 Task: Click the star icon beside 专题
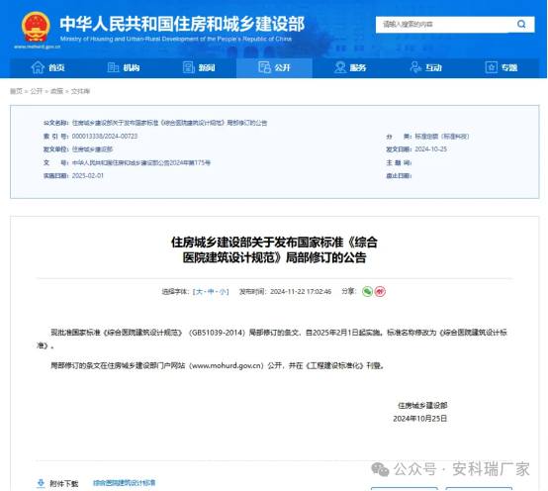click(x=491, y=67)
